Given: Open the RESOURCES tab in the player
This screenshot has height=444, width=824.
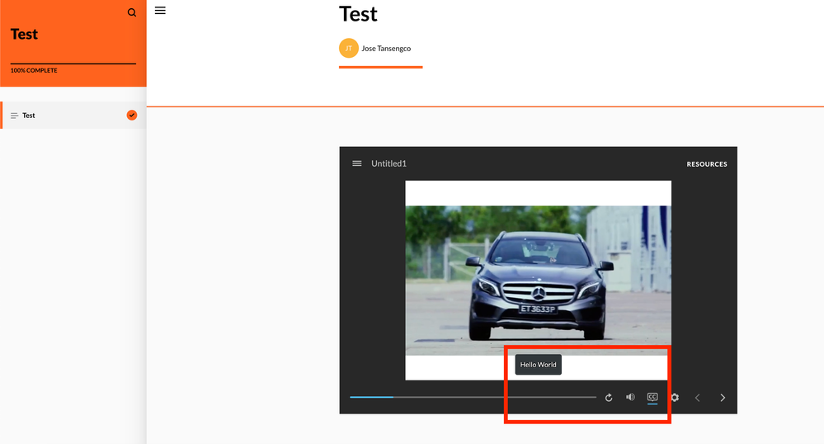Looking at the screenshot, I should coord(707,164).
